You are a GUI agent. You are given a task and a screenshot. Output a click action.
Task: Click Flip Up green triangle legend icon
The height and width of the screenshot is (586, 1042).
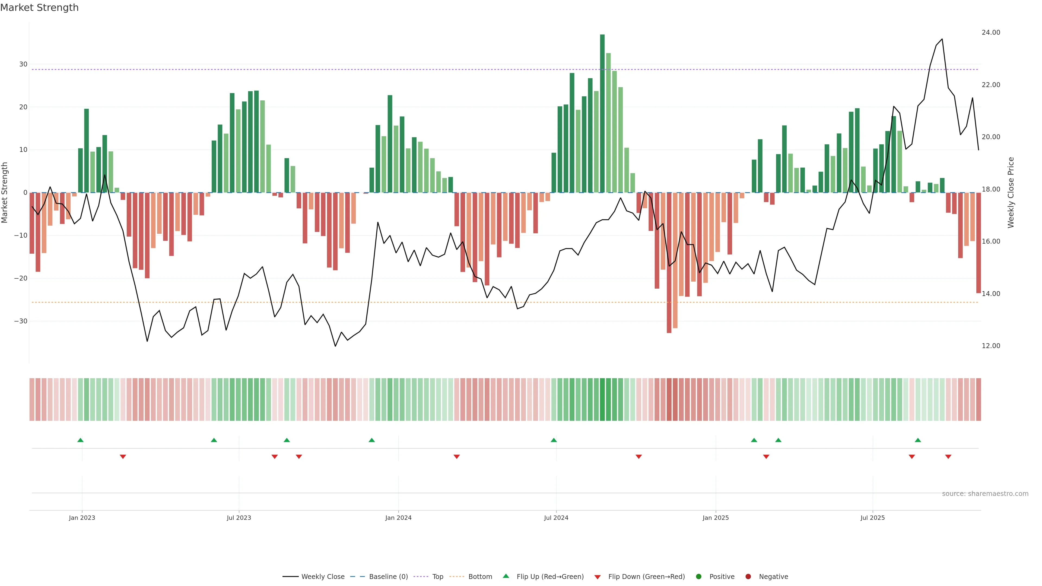click(506, 576)
